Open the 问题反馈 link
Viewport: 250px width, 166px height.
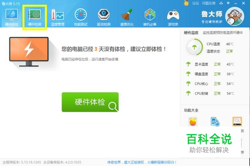pyautogui.click(x=208, y=3)
